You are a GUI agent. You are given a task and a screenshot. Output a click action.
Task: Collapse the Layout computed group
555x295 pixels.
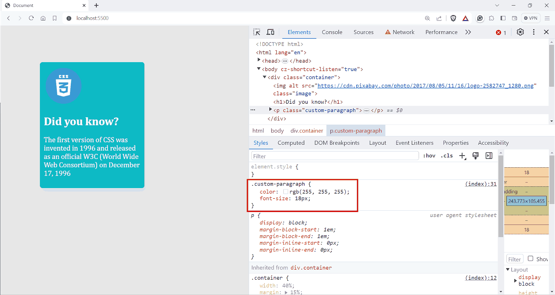(508, 269)
